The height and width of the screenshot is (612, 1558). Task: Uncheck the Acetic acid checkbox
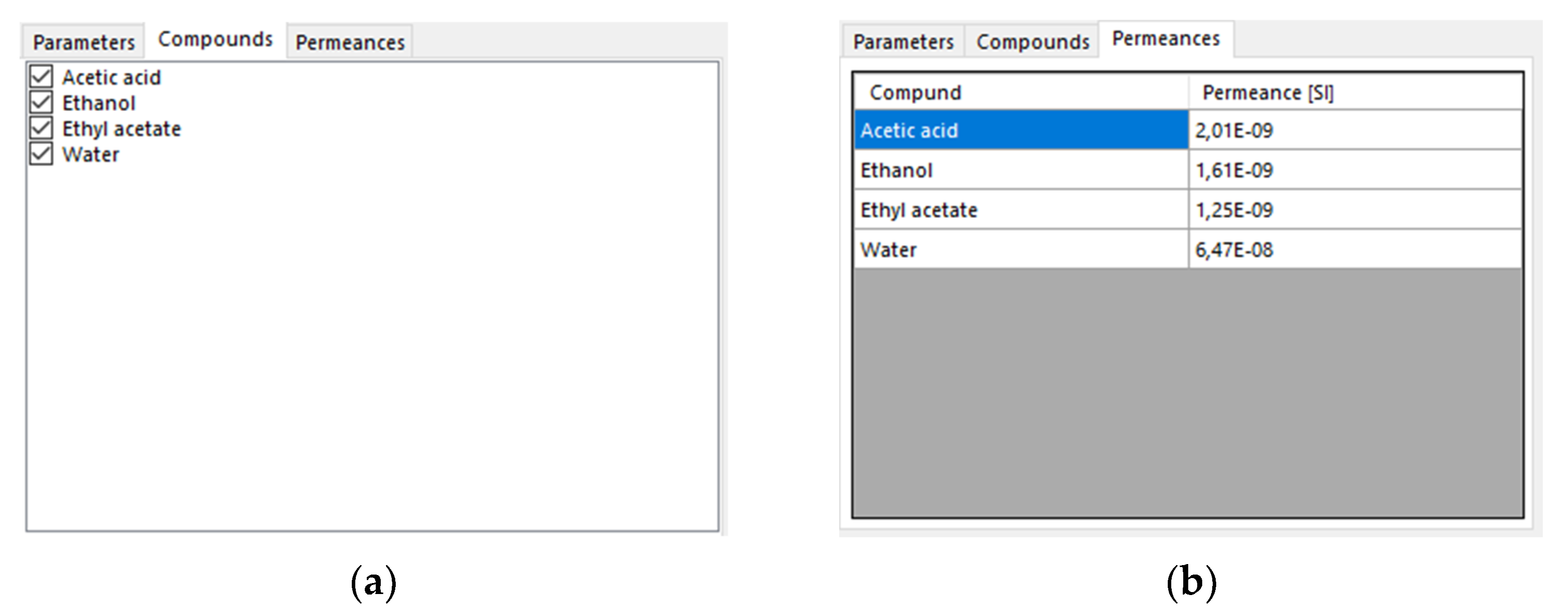click(x=41, y=77)
